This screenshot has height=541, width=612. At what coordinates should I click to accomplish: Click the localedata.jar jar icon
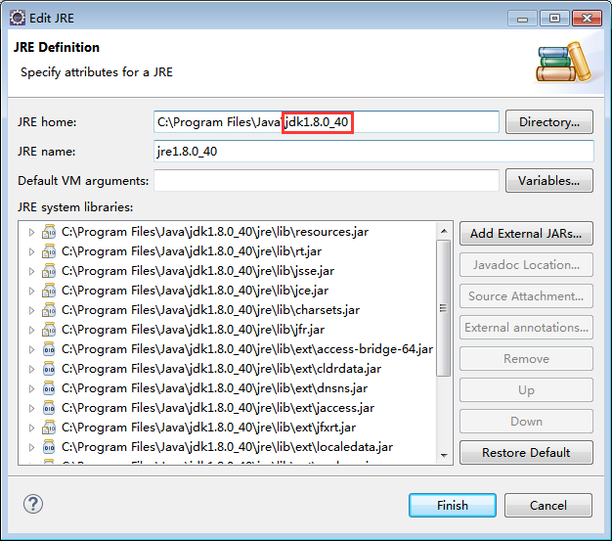click(49, 446)
